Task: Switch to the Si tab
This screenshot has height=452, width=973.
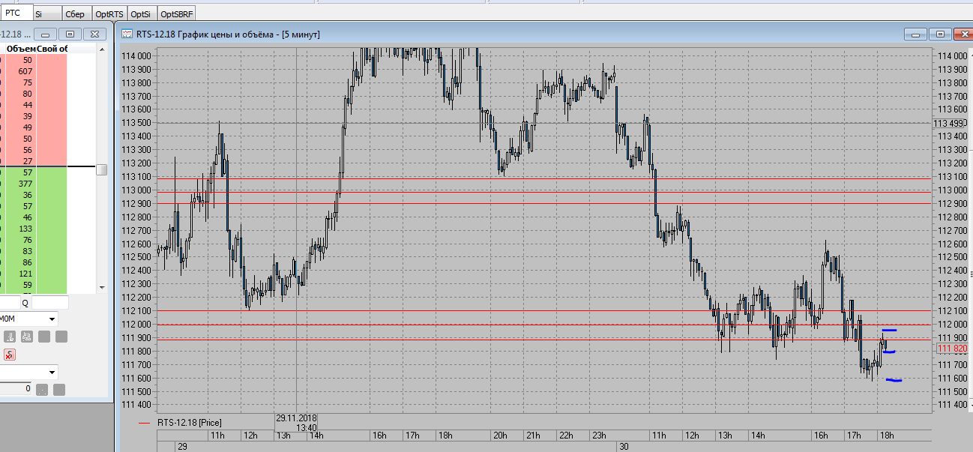Action: (46, 13)
